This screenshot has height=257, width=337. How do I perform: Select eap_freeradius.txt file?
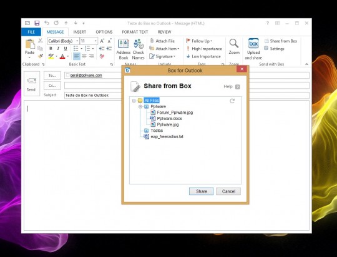pos(167,136)
